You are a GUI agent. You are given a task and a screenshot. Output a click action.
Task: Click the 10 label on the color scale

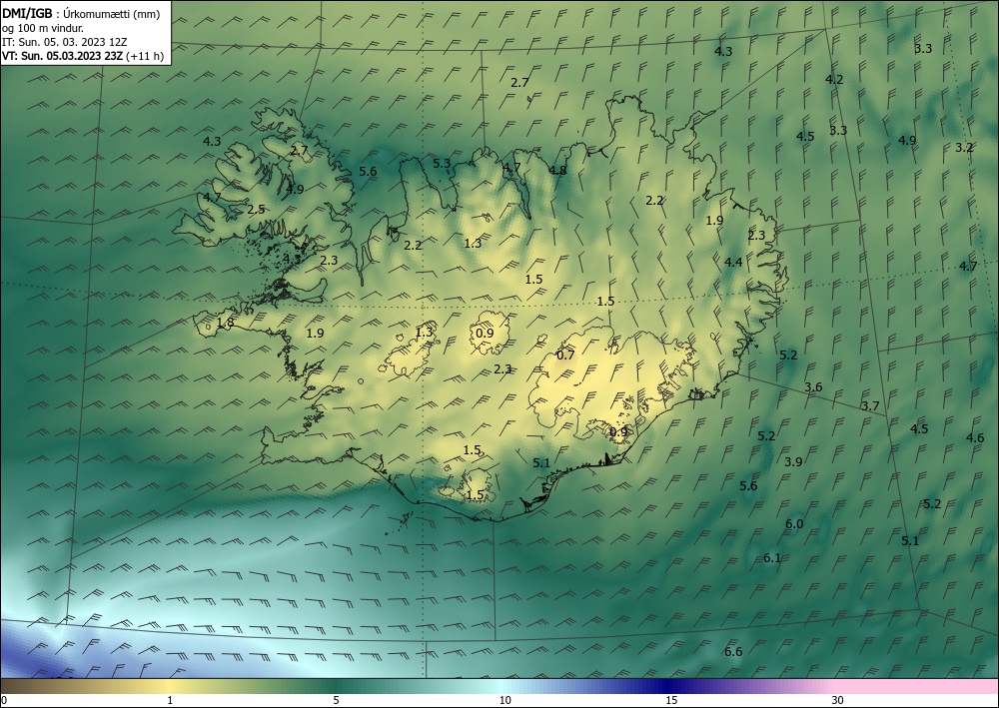click(504, 700)
